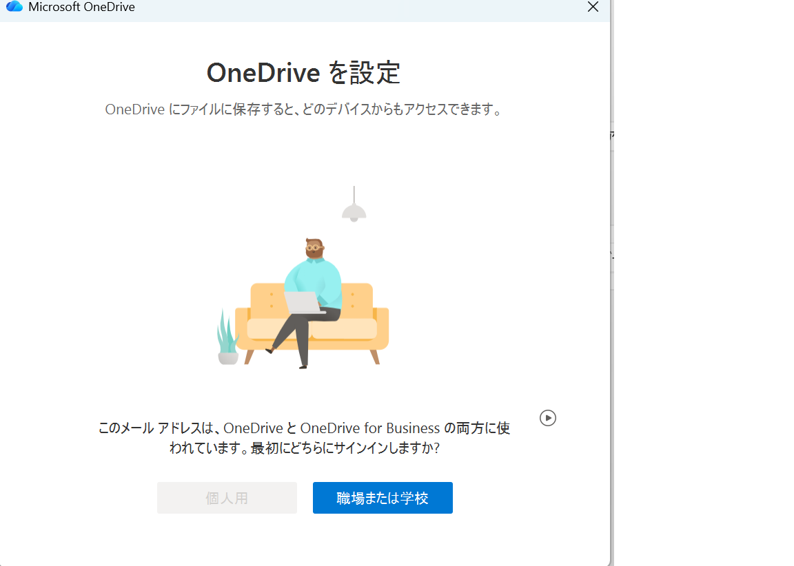The height and width of the screenshot is (566, 794).
Task: Click the 'OneDrive を設定' heading
Action: pyautogui.click(x=303, y=72)
